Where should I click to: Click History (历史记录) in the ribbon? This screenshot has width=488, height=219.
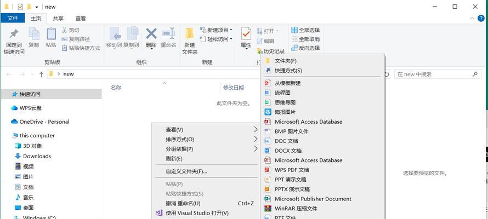271,51
